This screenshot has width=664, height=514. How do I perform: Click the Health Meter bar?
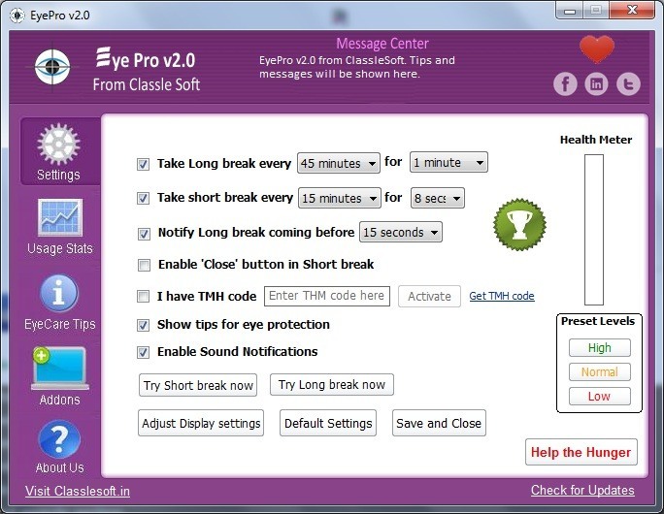(x=593, y=230)
